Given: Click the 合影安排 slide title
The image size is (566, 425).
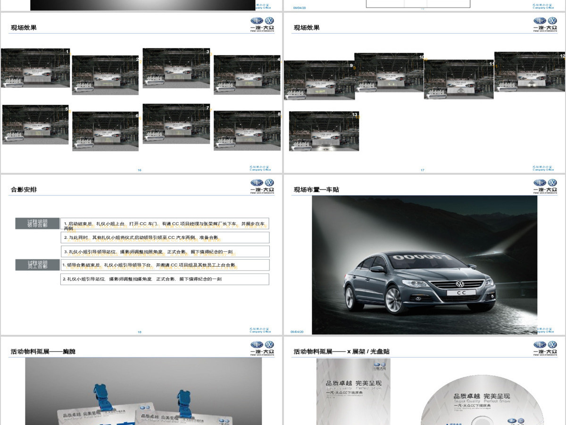Looking at the screenshot, I should click(24, 189).
